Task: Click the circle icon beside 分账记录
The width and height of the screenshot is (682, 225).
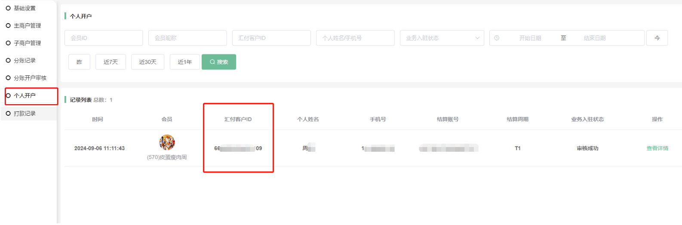Action: pyautogui.click(x=8, y=60)
